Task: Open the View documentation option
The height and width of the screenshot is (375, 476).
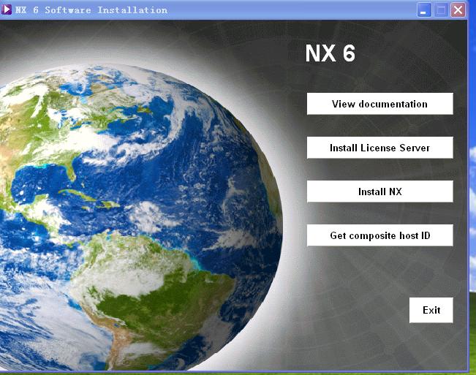Action: tap(379, 104)
